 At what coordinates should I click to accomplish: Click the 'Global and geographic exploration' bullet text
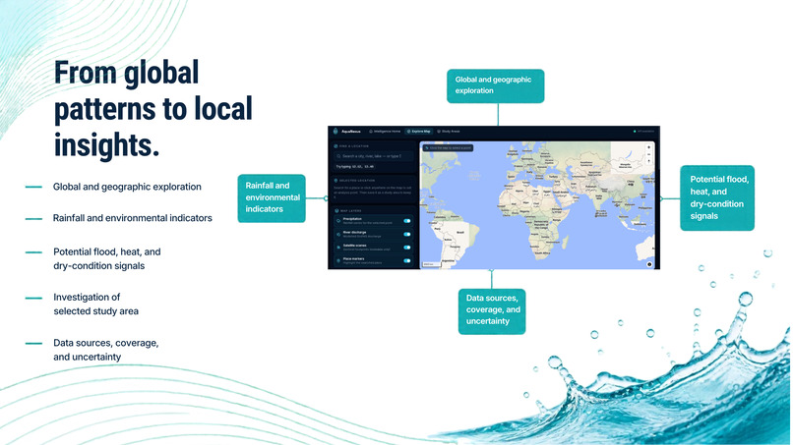click(x=127, y=187)
